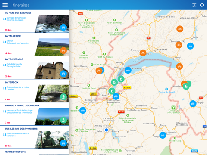Tap Vallorcine destination text
Image resolution: width=207 pixels, height=155 pixels.
tap(11, 136)
